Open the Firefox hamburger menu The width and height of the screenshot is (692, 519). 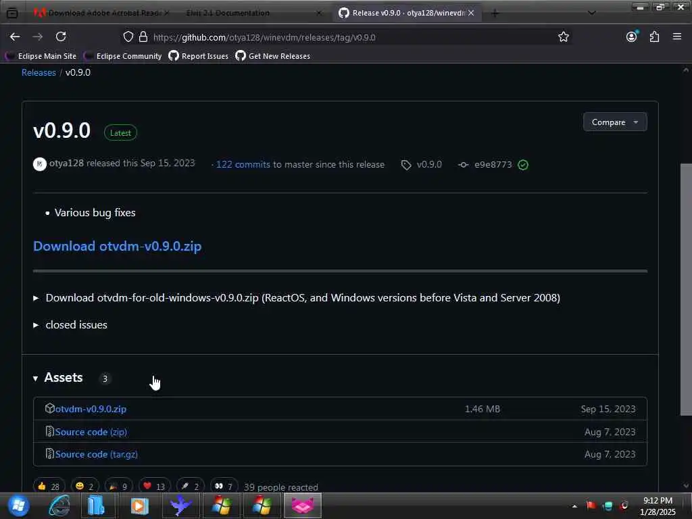click(x=677, y=36)
